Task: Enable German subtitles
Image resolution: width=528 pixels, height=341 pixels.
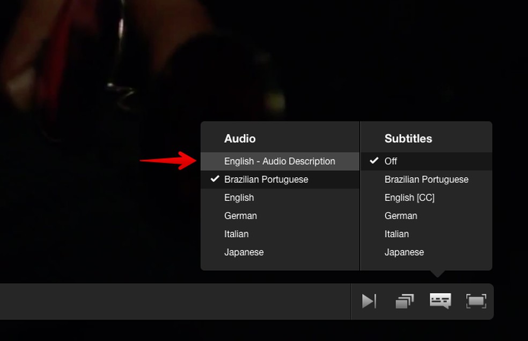Action: (426, 216)
